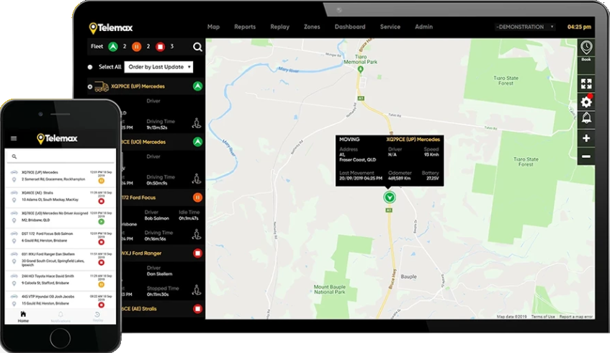This screenshot has width=610, height=353.
Task: Open the Zones menu
Action: 312,27
